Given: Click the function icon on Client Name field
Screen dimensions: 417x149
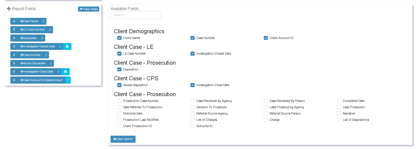Looking at the screenshot, I should point(44,21).
